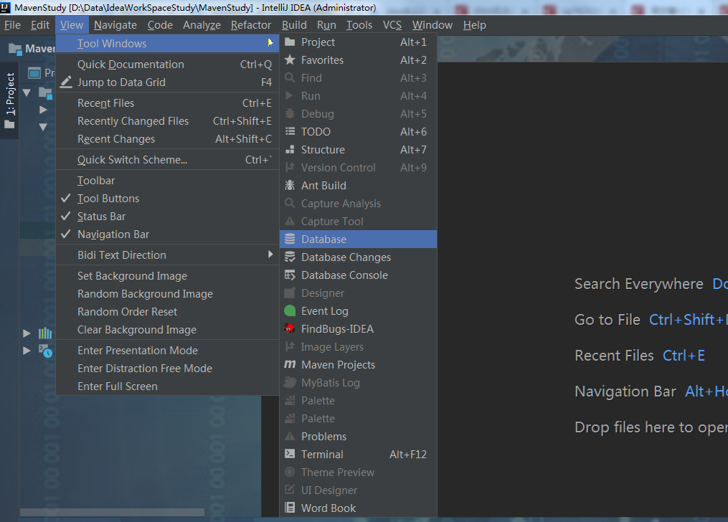Open the Help menu

(x=475, y=25)
